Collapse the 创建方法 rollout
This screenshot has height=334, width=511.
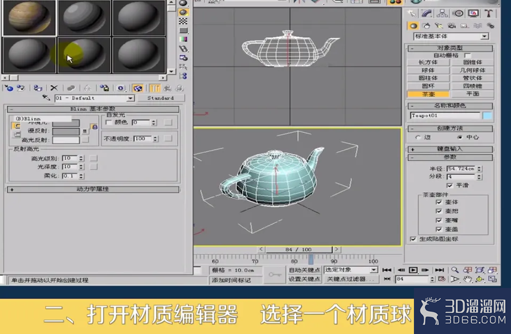click(x=450, y=128)
